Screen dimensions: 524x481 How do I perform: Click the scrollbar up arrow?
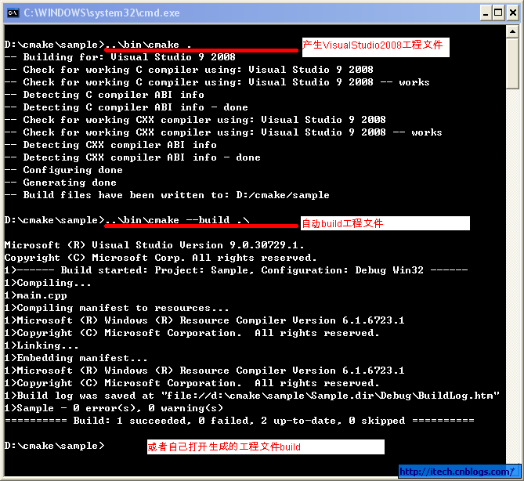(x=512, y=32)
